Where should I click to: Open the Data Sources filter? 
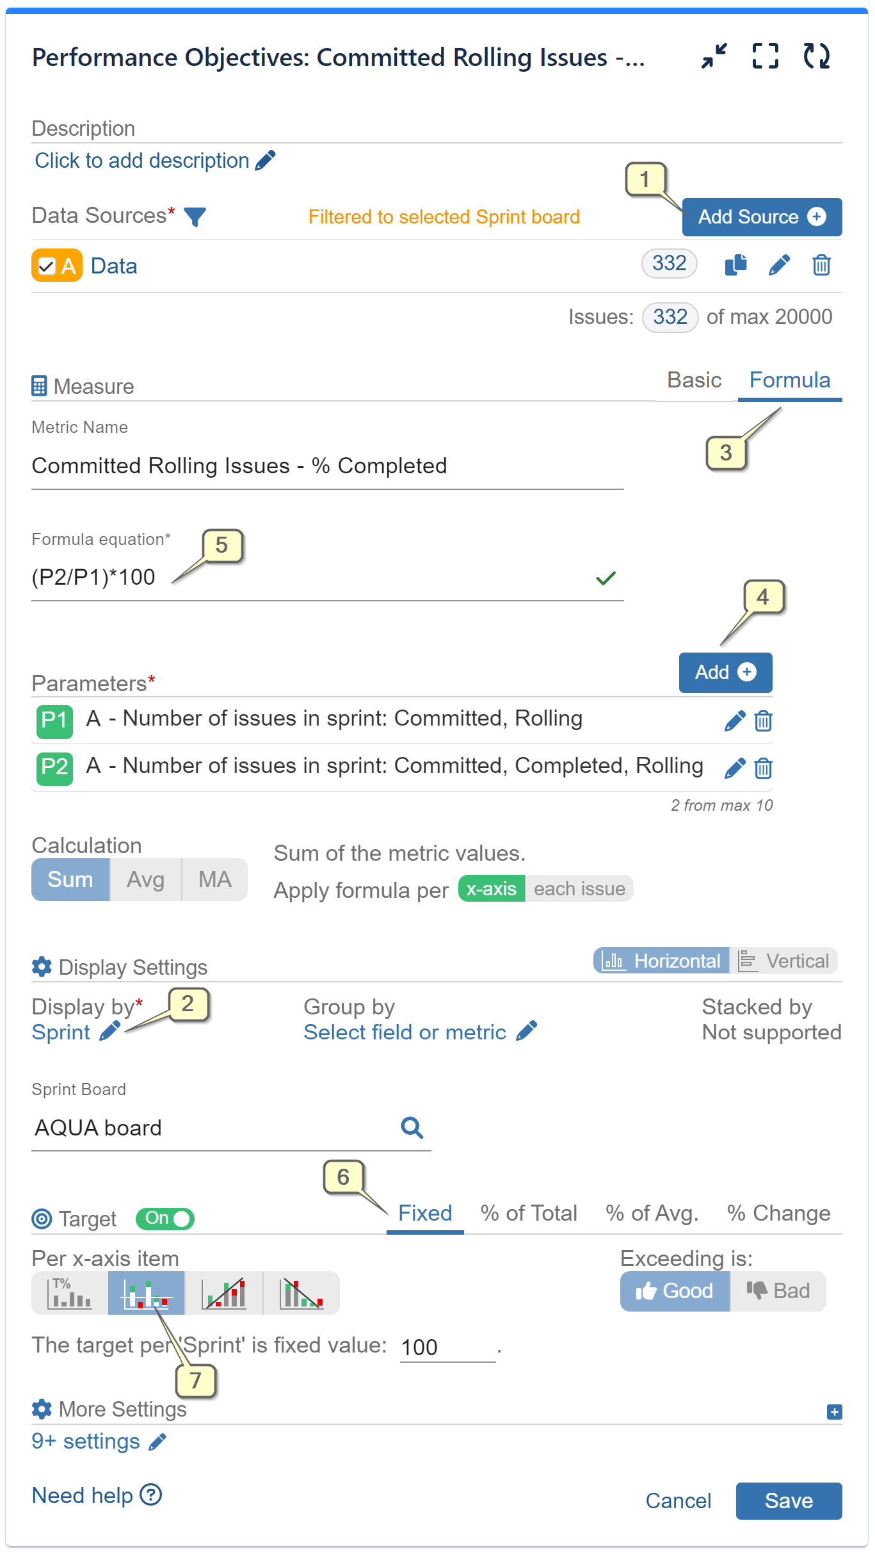coord(195,218)
